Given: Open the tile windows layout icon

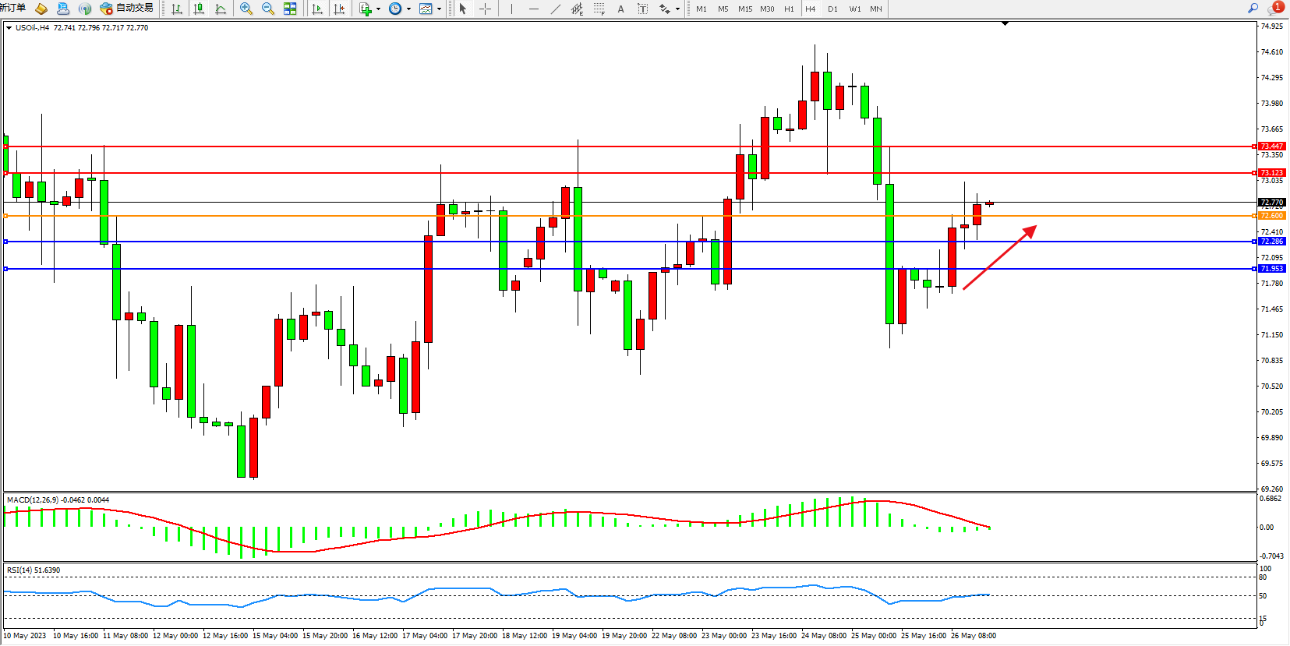Looking at the screenshot, I should [x=290, y=9].
